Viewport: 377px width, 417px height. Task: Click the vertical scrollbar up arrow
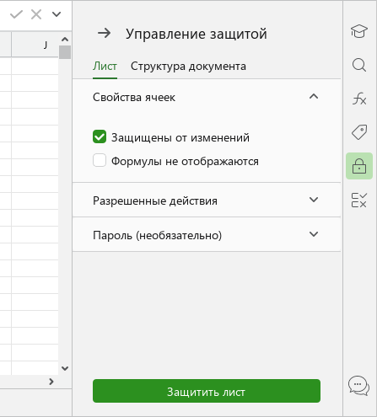pyautogui.click(x=65, y=39)
